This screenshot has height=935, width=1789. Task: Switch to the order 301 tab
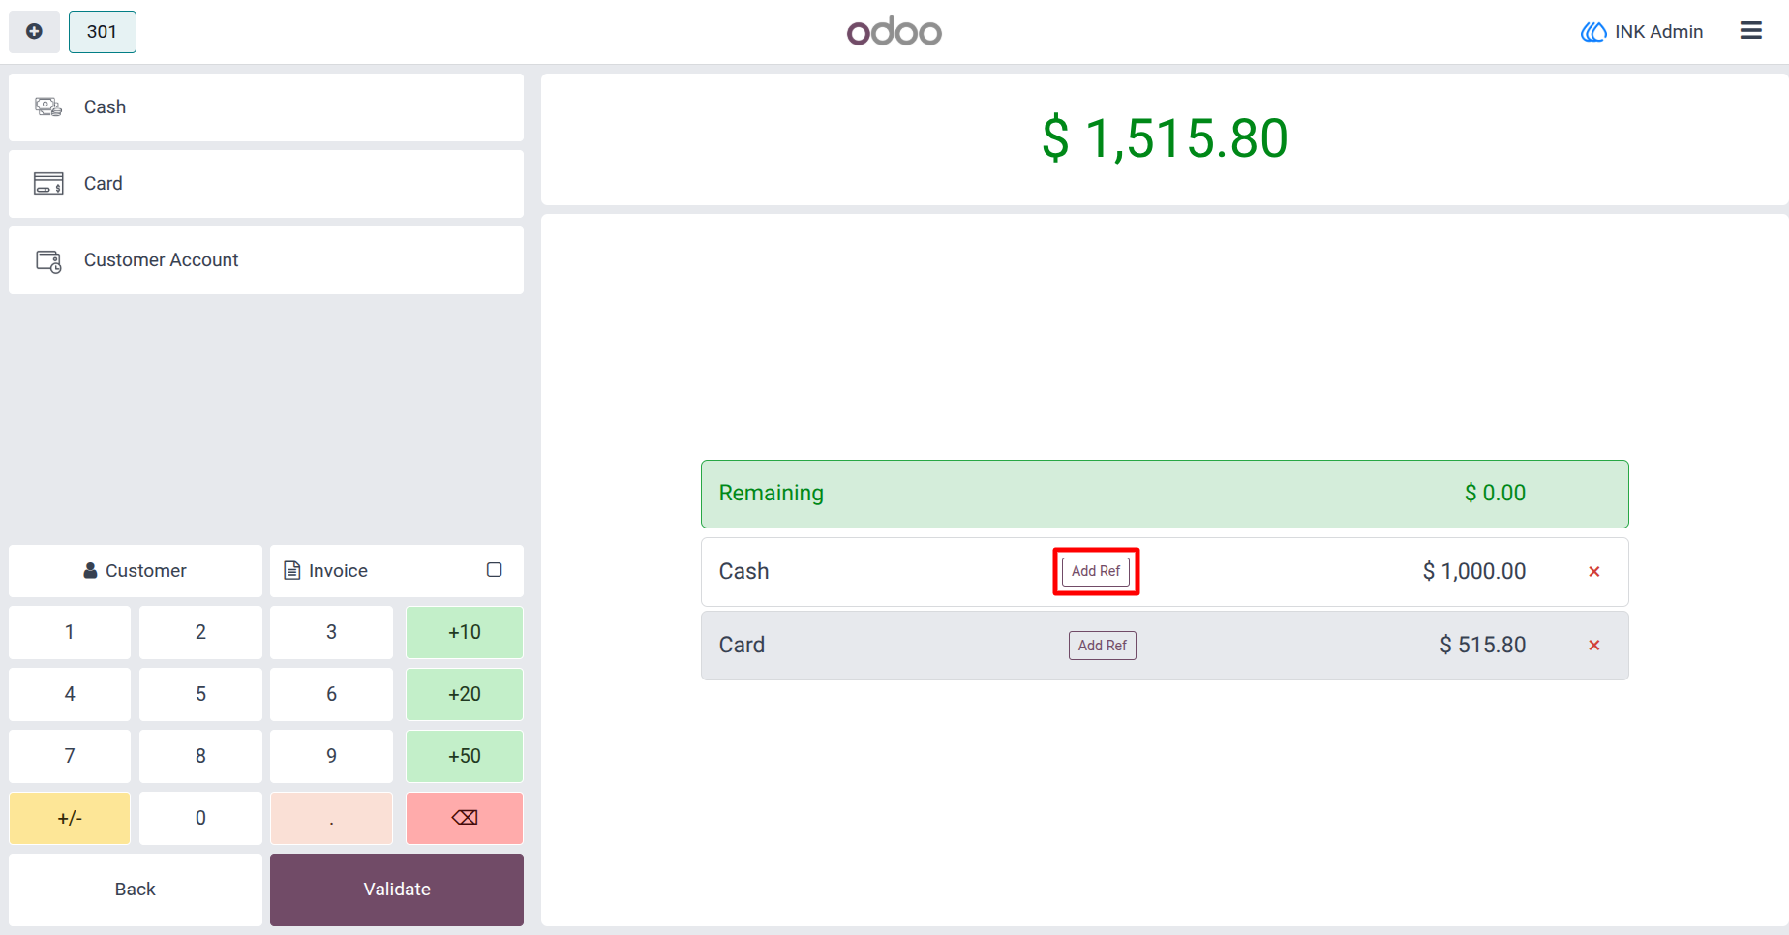[103, 32]
